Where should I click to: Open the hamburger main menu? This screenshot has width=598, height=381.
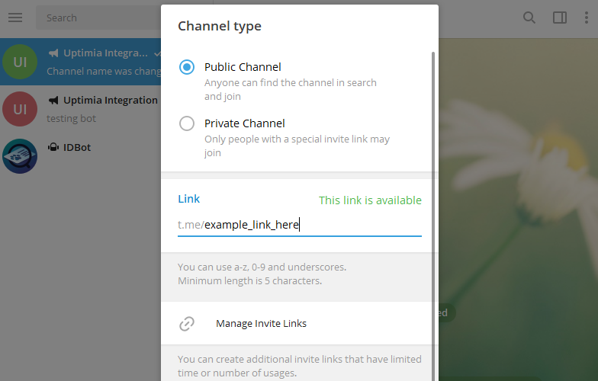(15, 18)
